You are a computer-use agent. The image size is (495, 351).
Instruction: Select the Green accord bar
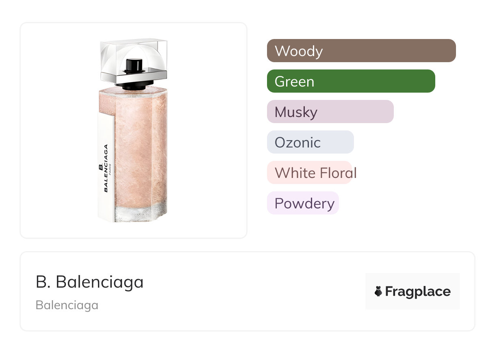click(351, 81)
